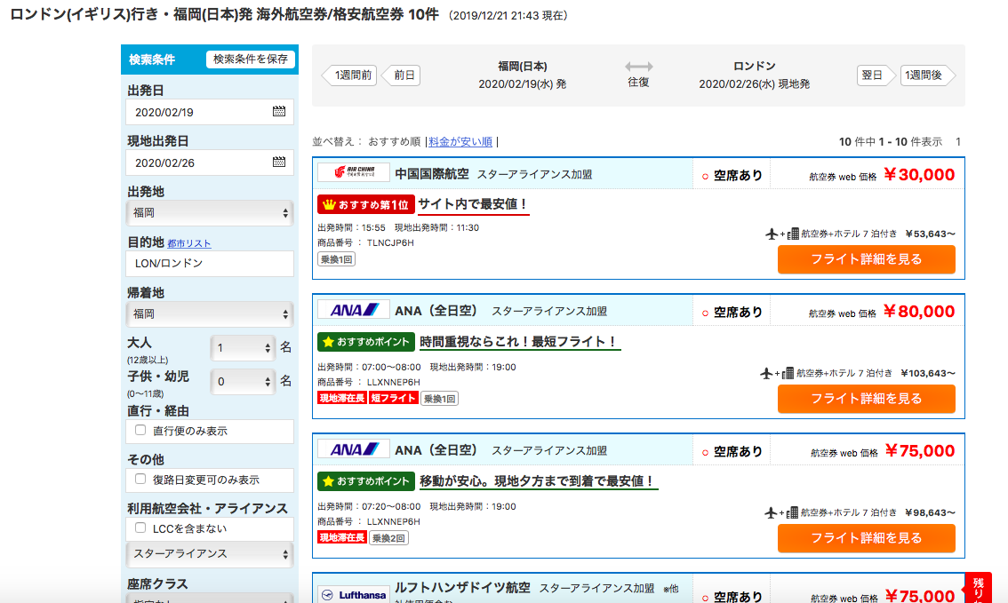
Task: Click the ¥30,000 price
Action: (x=919, y=175)
